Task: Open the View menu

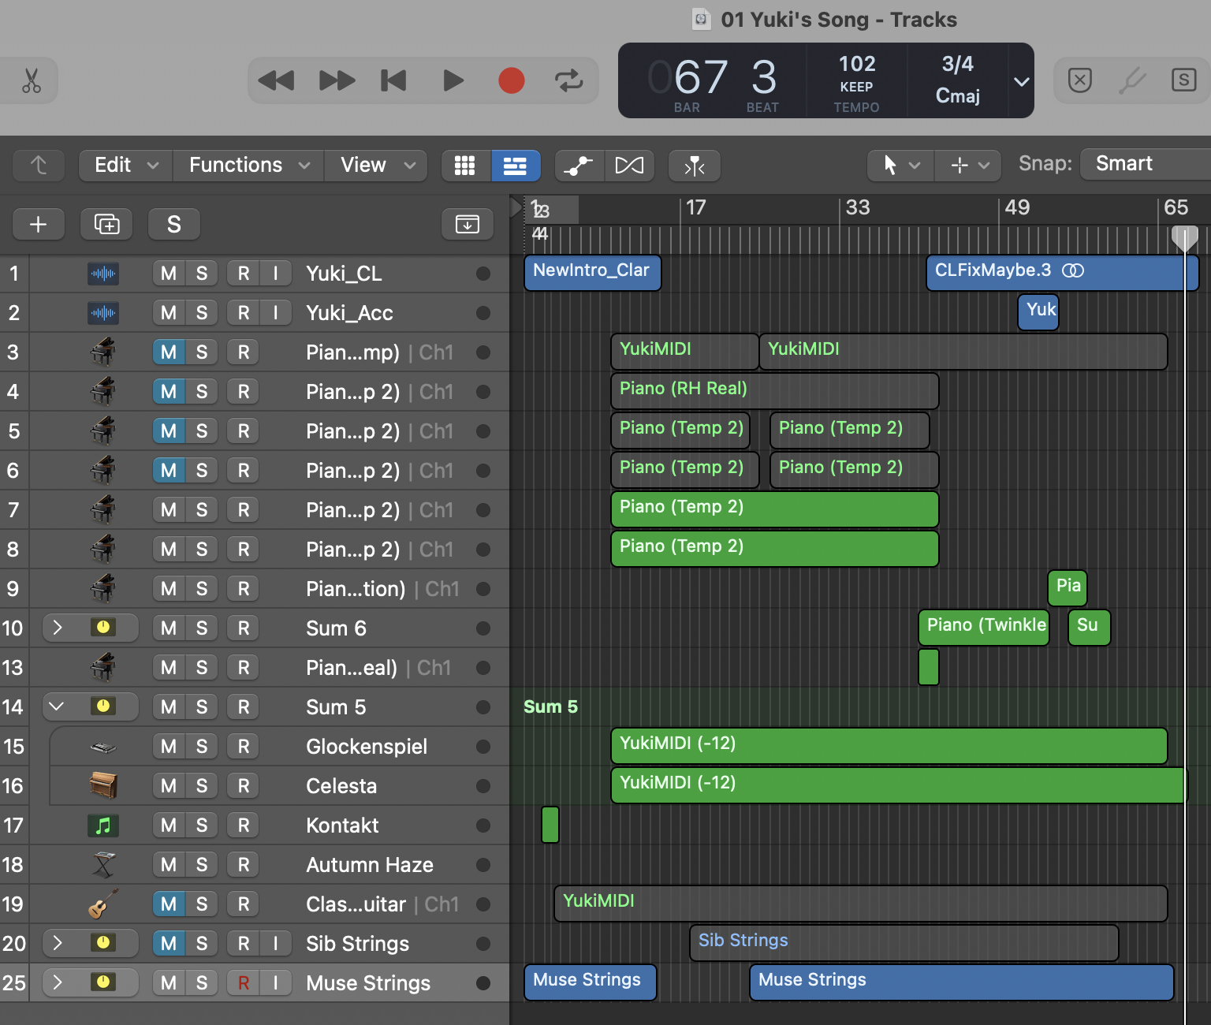Action: pos(377,165)
